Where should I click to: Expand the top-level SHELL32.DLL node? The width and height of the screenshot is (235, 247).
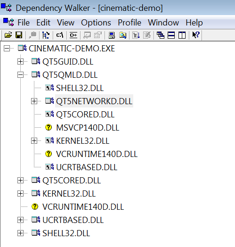(20, 233)
